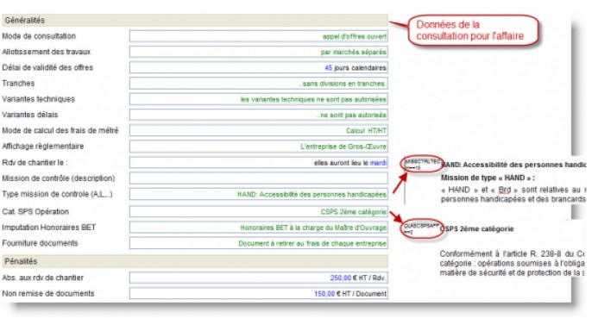Viewport: 598px width, 325px height.
Task: Click the Mode de consultation field
Action: (259, 36)
